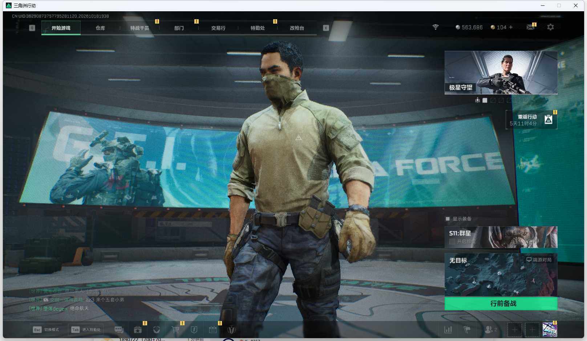Click the E next-tab key icon
This screenshot has width=587, height=341.
pyautogui.click(x=326, y=28)
